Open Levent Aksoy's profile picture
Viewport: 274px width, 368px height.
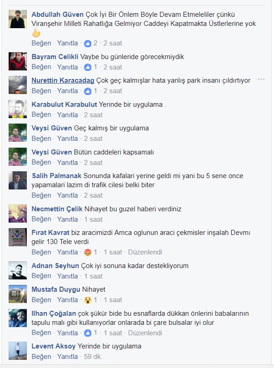point(18,351)
